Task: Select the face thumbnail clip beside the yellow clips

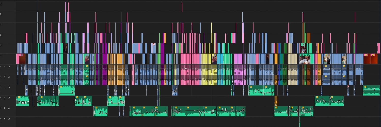Action: [215, 59]
